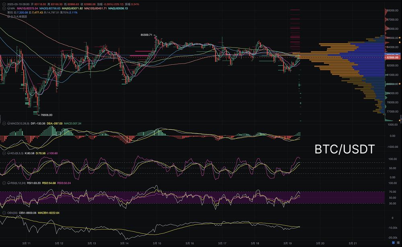The width and height of the screenshot is (402, 247).
Task: Toggle the OBV panel circle chevron
Action: coord(4,212)
